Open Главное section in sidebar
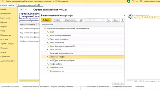 coord(3,9)
